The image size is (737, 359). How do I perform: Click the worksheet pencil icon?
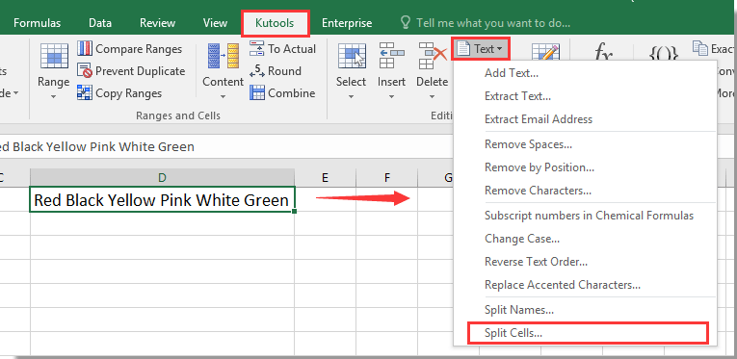(545, 53)
